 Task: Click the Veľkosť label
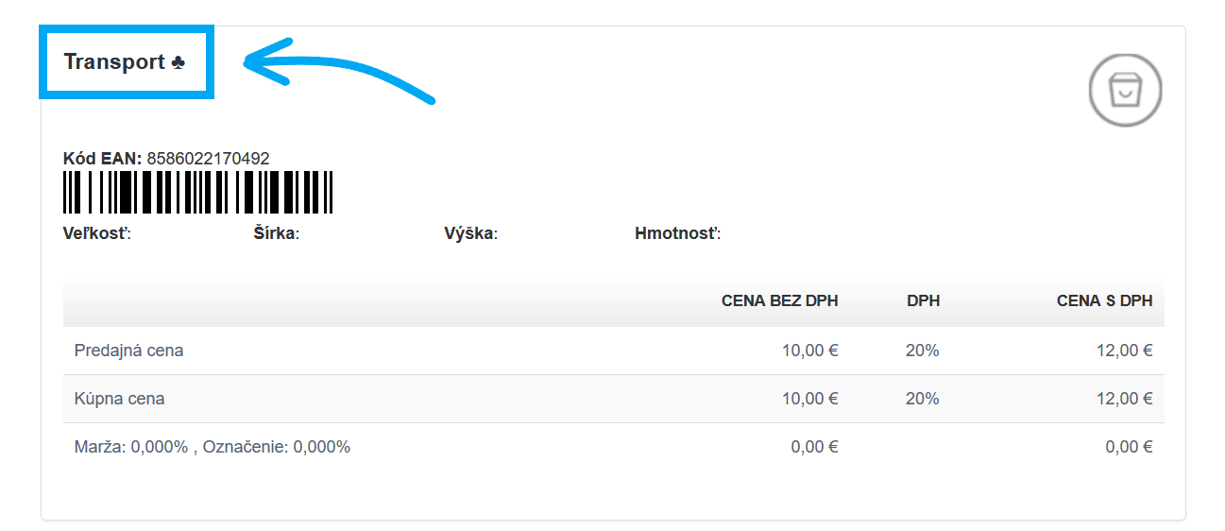point(96,233)
